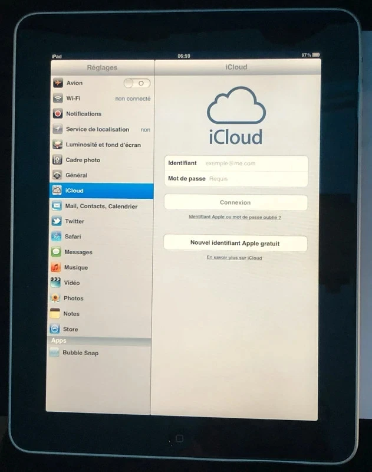Tap the 97 % battery percentage text
Screen dimensions: 372x472
tap(306, 55)
